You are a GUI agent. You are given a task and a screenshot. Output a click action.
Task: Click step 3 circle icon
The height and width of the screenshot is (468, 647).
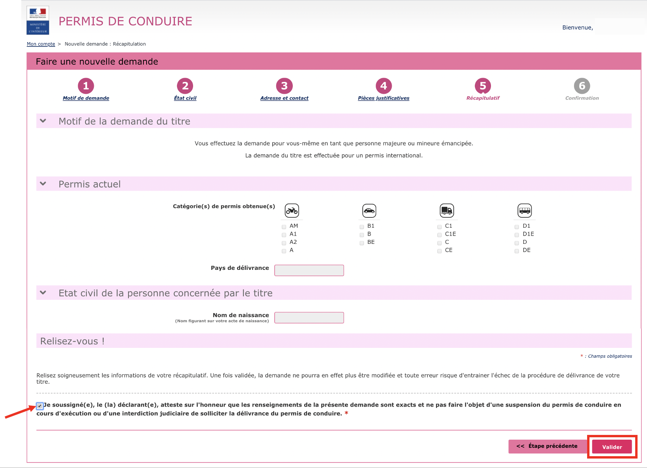point(284,86)
